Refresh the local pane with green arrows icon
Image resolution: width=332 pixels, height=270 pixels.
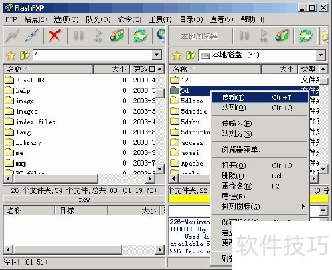point(306,35)
